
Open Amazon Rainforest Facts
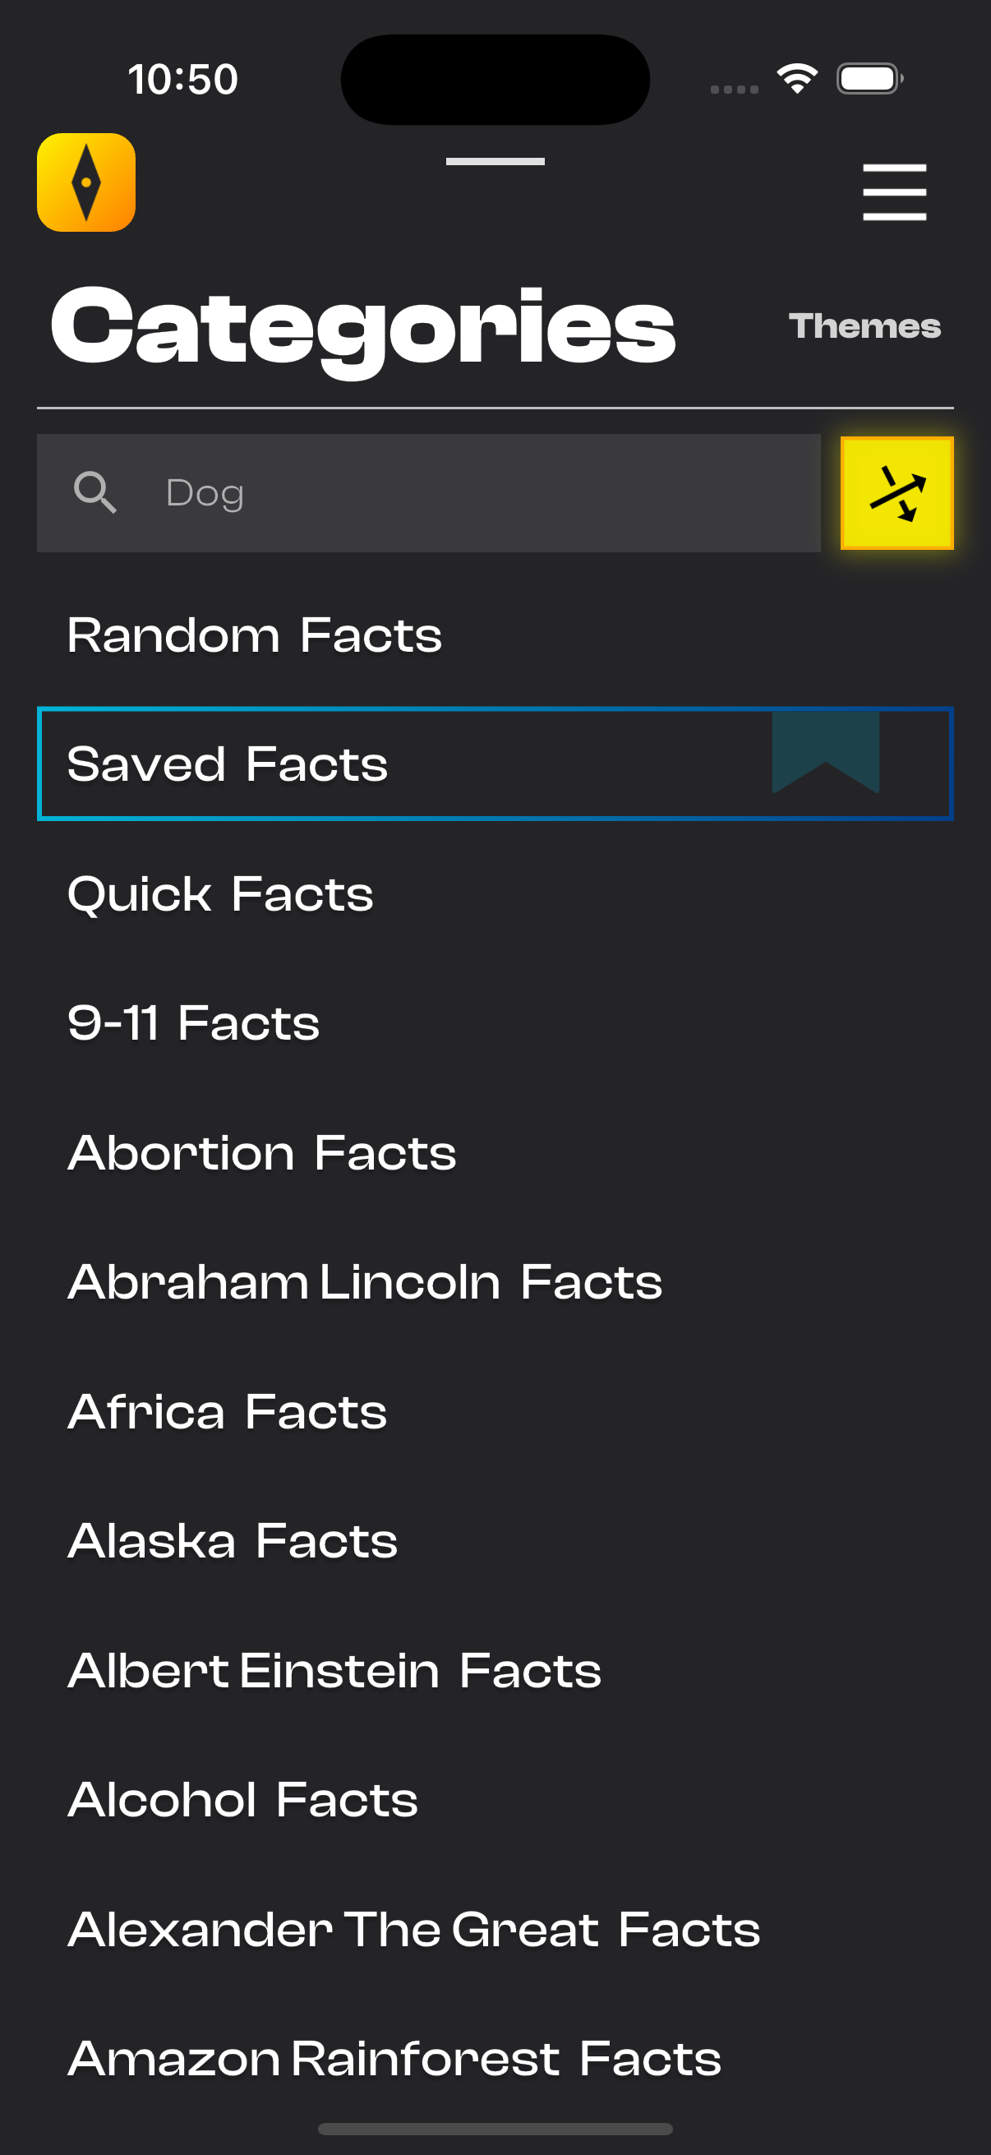495,2058
